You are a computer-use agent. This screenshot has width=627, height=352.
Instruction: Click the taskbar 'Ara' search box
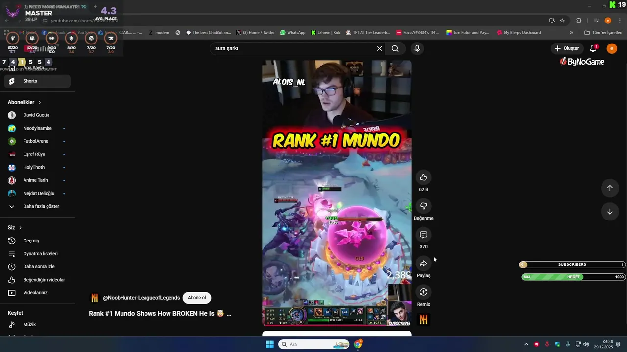click(x=313, y=344)
